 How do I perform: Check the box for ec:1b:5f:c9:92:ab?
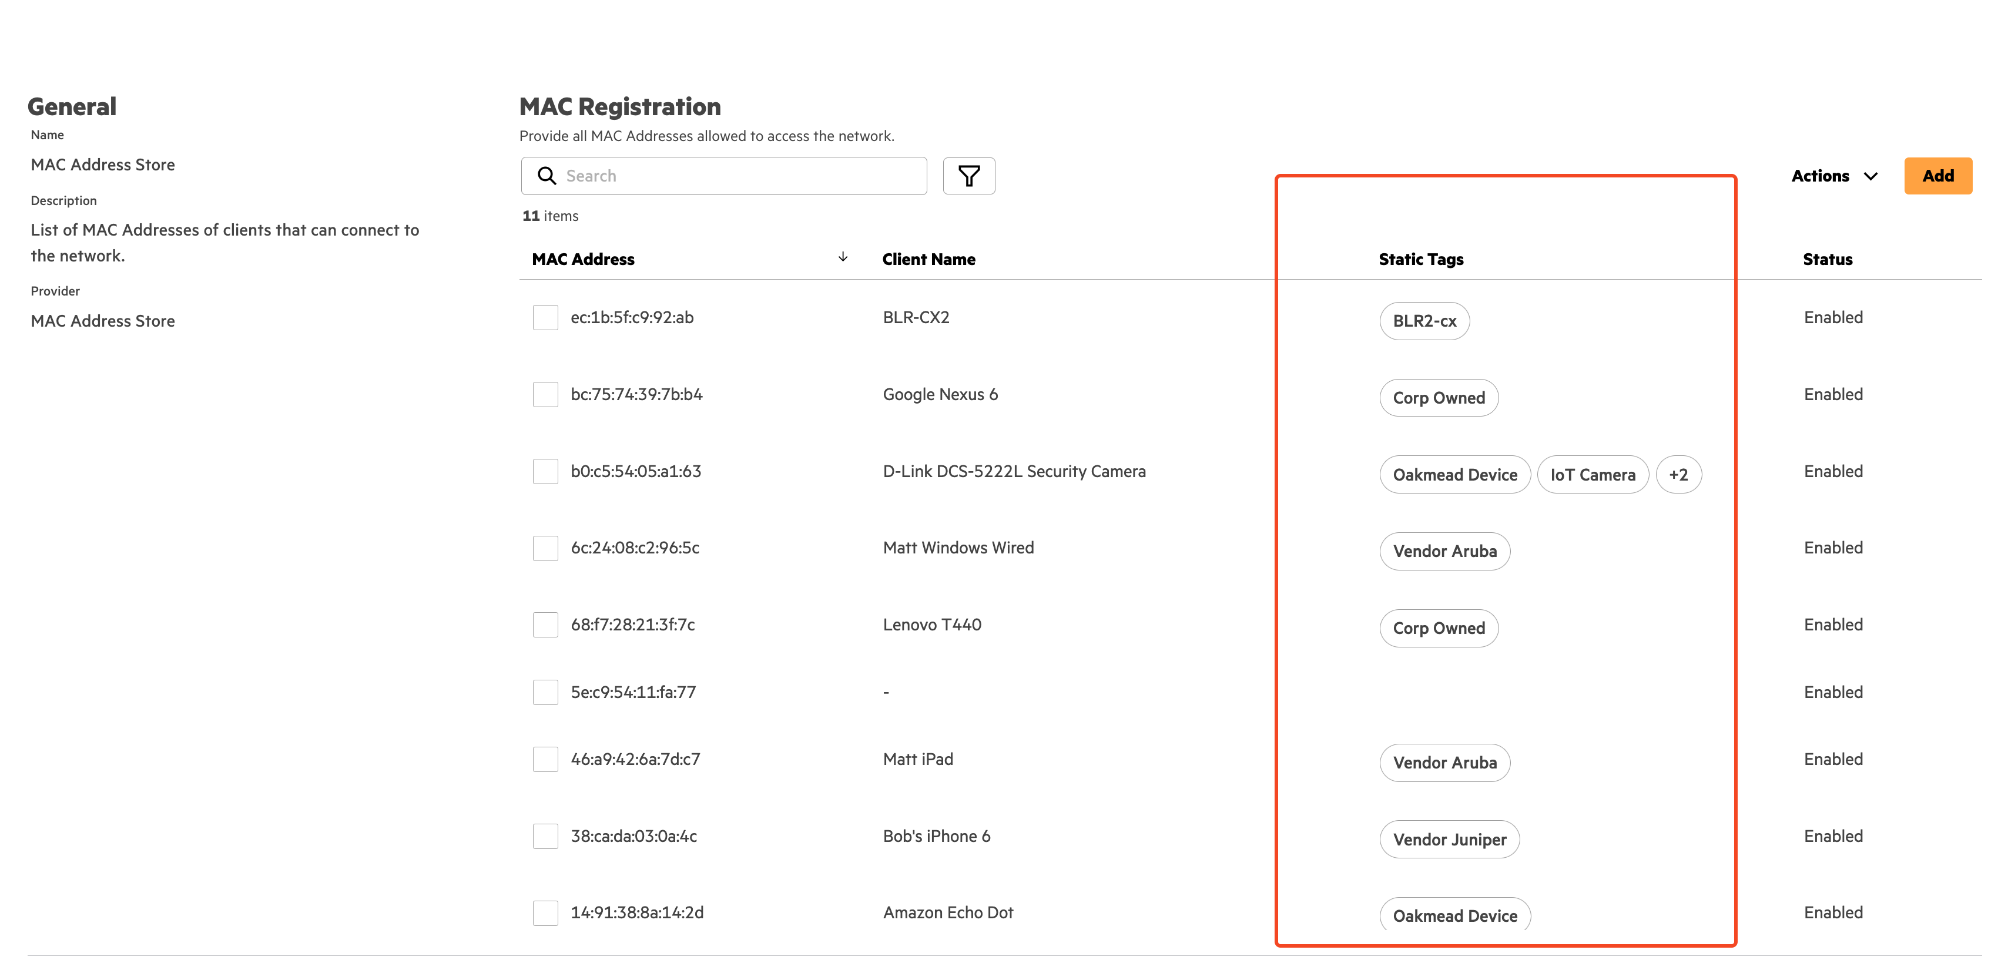tap(545, 317)
